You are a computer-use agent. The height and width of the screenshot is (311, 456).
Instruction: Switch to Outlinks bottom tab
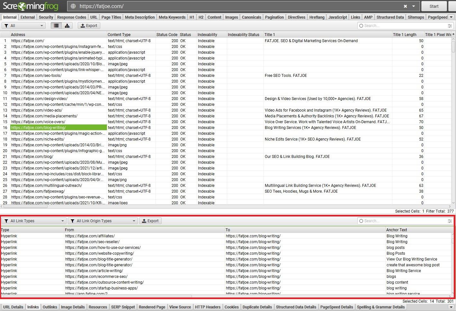coord(50,307)
